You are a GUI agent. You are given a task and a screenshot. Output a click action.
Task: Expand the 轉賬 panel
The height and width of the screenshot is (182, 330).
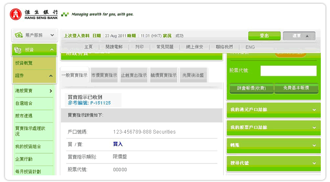314,145
